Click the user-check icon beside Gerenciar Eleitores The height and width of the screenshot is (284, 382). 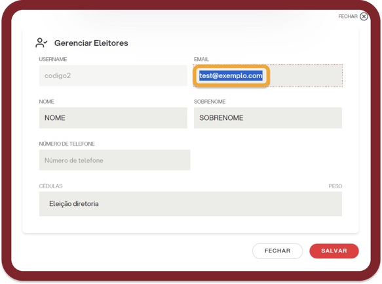[x=41, y=43]
